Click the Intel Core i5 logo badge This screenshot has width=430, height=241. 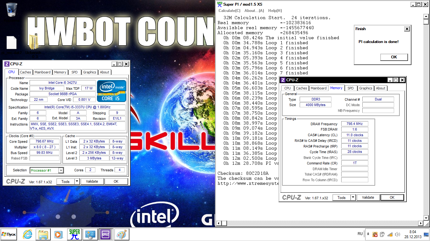[x=111, y=91]
